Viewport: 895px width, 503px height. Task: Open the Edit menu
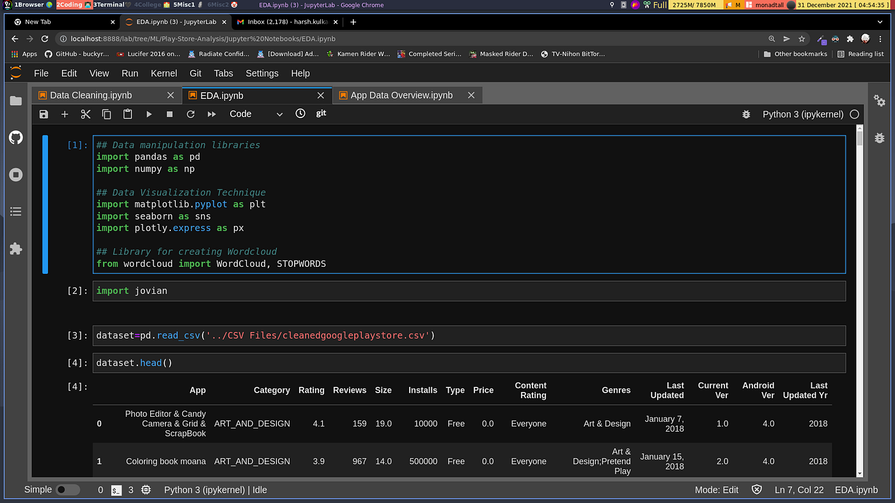click(69, 73)
